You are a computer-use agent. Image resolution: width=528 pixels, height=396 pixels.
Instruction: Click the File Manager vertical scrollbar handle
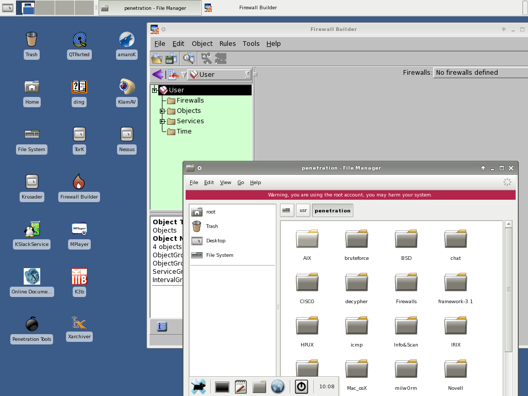coord(509,290)
